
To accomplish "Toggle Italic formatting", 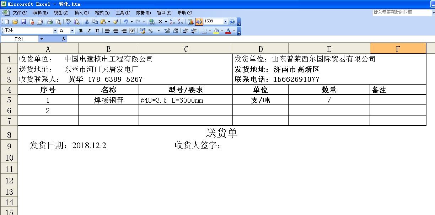I will point(89,31).
